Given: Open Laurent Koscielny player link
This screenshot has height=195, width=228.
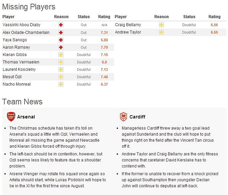Looking at the screenshot, I should pos(19,69).
